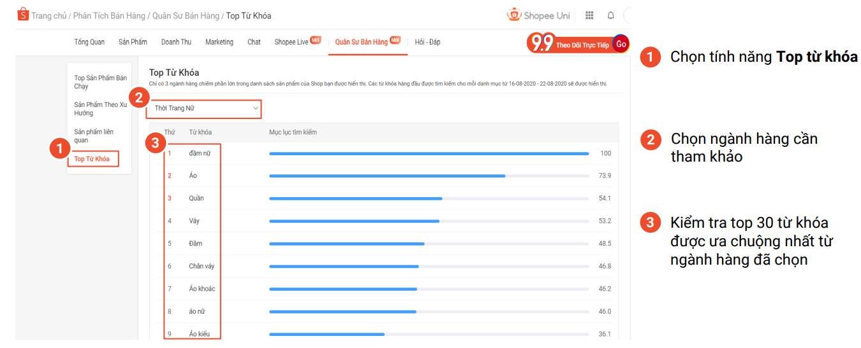Select the Marketing tab
Viewport: 861px width, 348px height.
pyautogui.click(x=219, y=42)
